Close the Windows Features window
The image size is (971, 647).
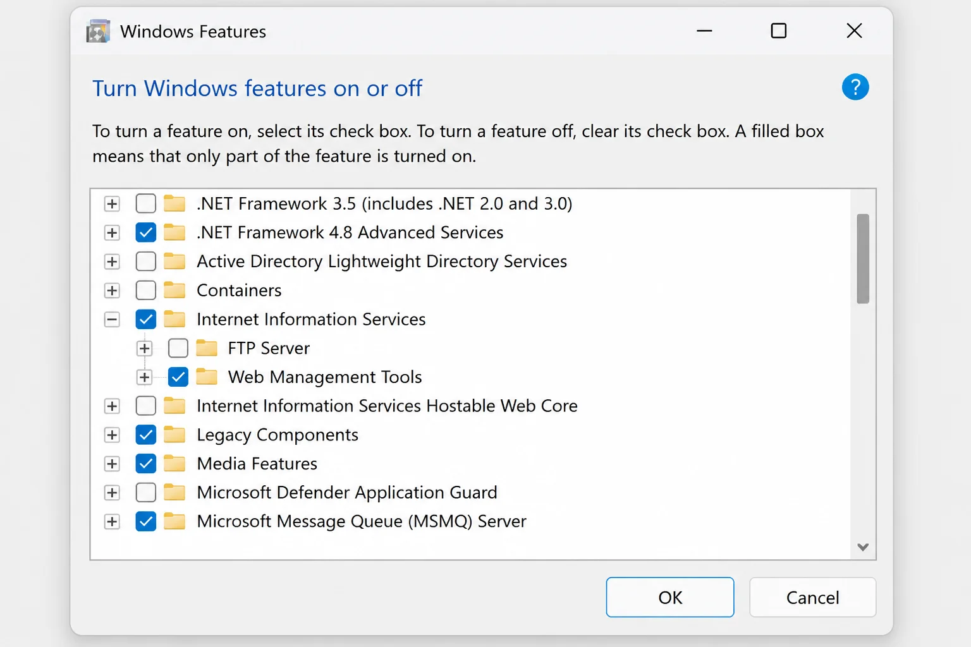[x=854, y=30]
